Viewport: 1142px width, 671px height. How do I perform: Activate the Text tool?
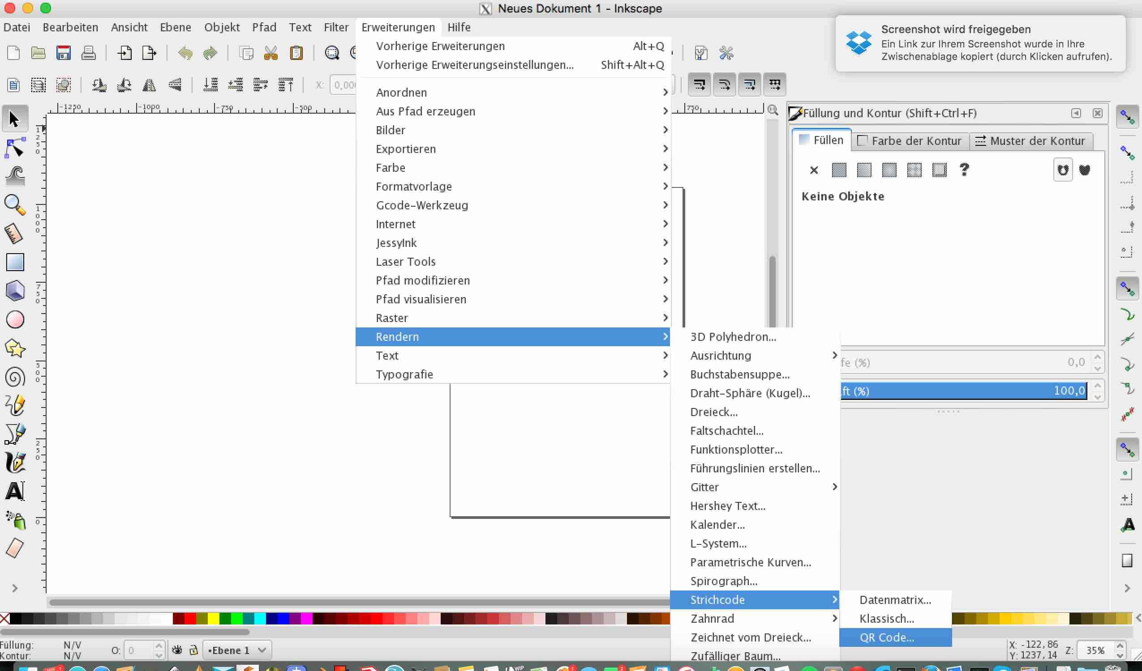pyautogui.click(x=14, y=491)
